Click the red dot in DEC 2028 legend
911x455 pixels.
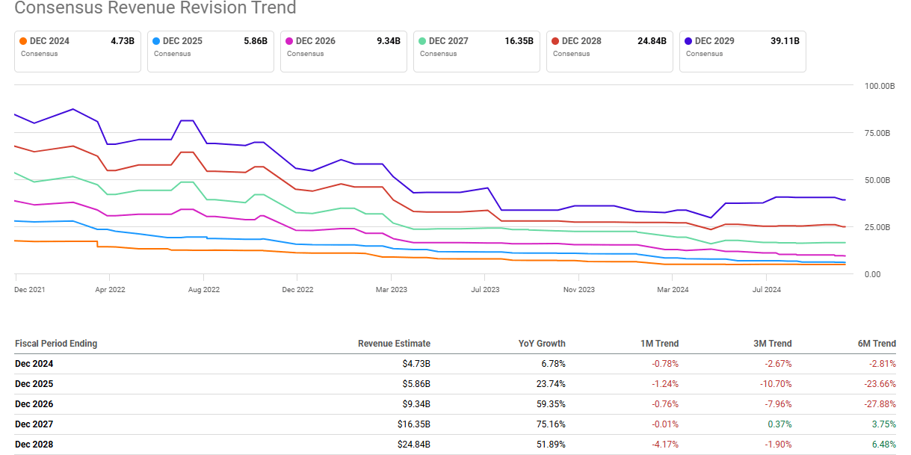556,41
